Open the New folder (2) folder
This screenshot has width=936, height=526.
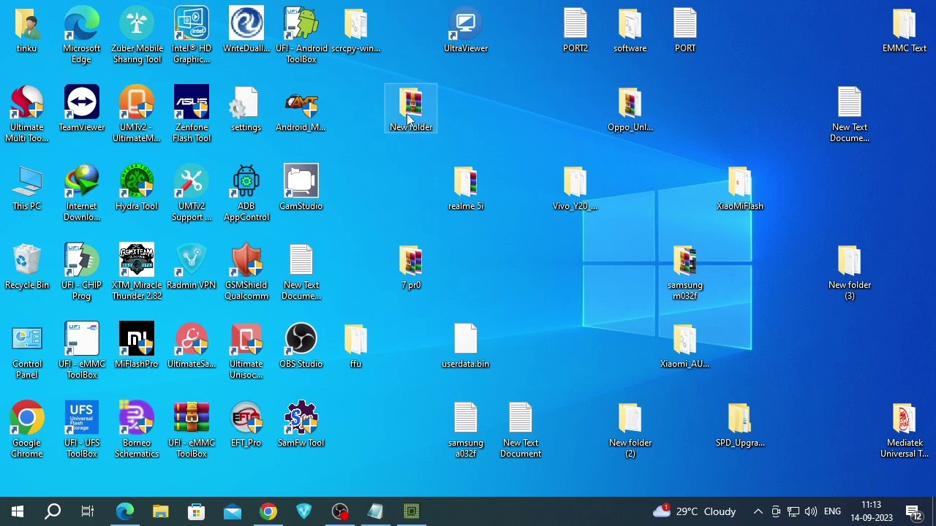[x=630, y=430]
